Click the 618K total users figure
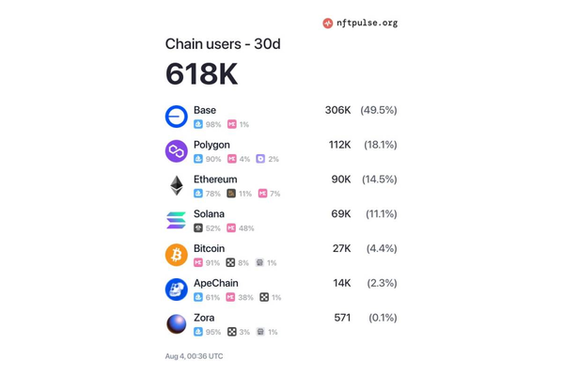The height and width of the screenshot is (376, 564). pos(201,73)
